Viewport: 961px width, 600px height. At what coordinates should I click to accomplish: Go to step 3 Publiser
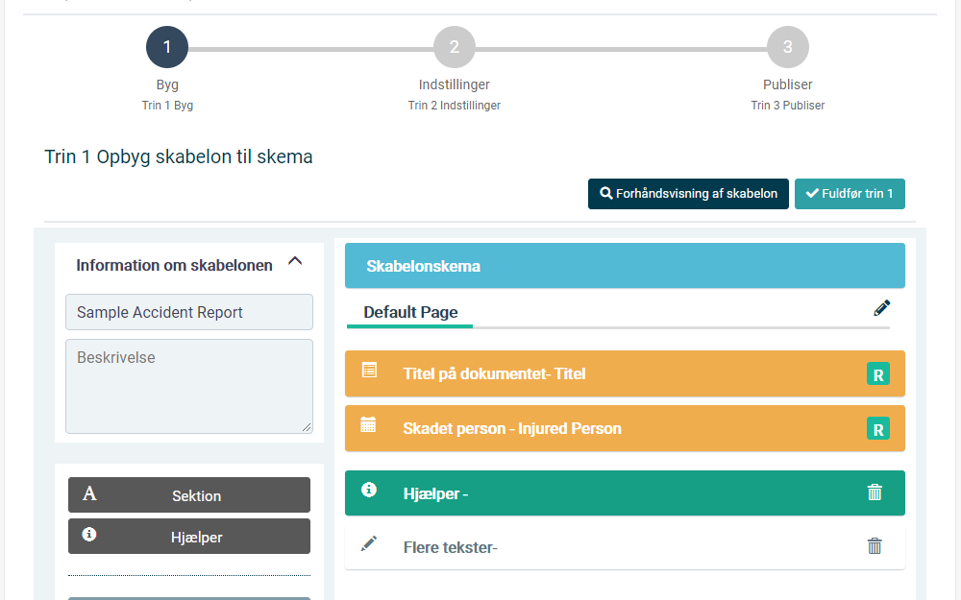pyautogui.click(x=788, y=47)
